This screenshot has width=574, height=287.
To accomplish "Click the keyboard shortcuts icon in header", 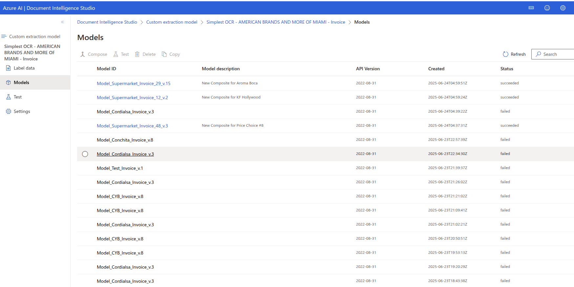I will 531,8.
